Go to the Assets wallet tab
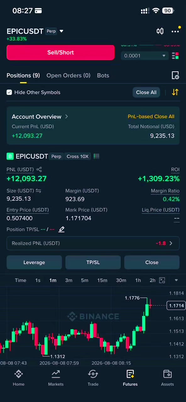 [167, 378]
